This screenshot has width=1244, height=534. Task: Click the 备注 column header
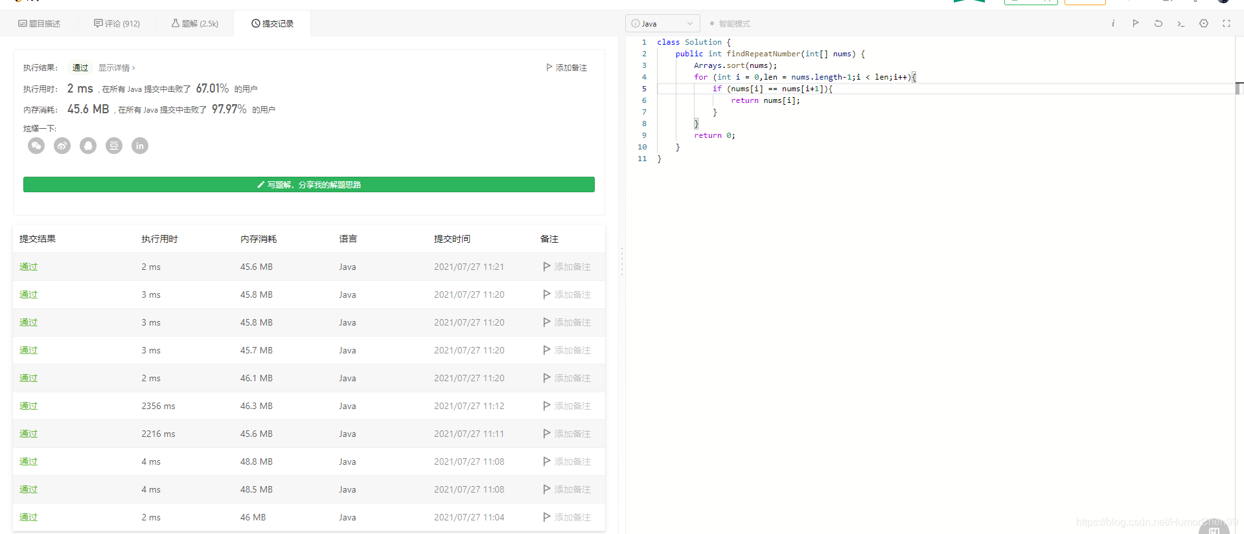pos(549,239)
